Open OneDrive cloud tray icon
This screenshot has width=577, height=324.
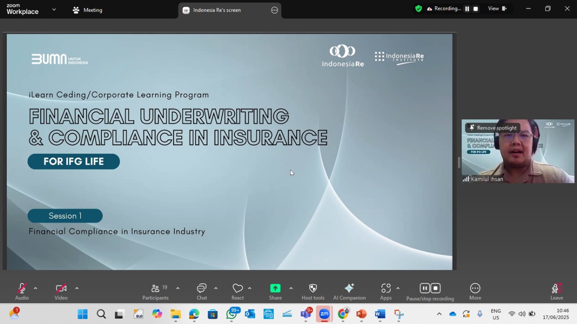453,314
